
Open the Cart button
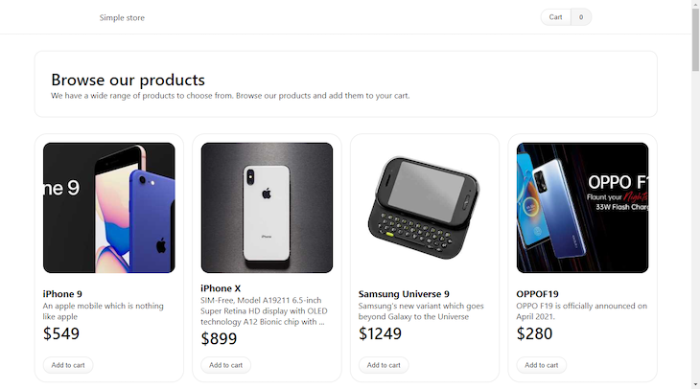tap(556, 17)
